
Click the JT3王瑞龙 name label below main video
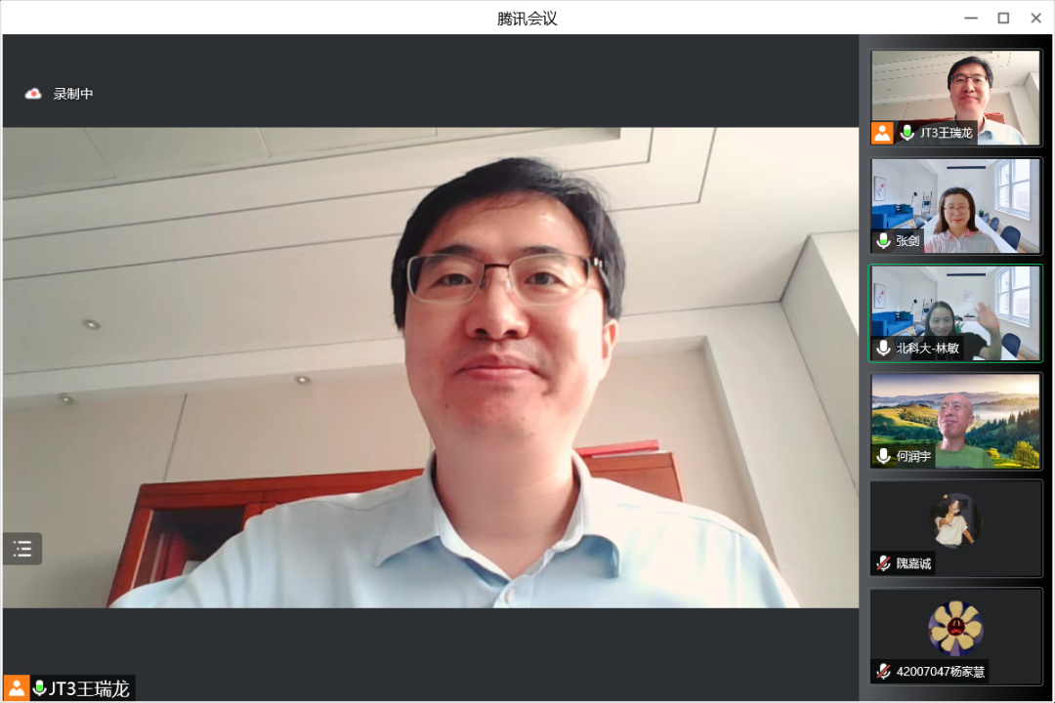coord(90,688)
